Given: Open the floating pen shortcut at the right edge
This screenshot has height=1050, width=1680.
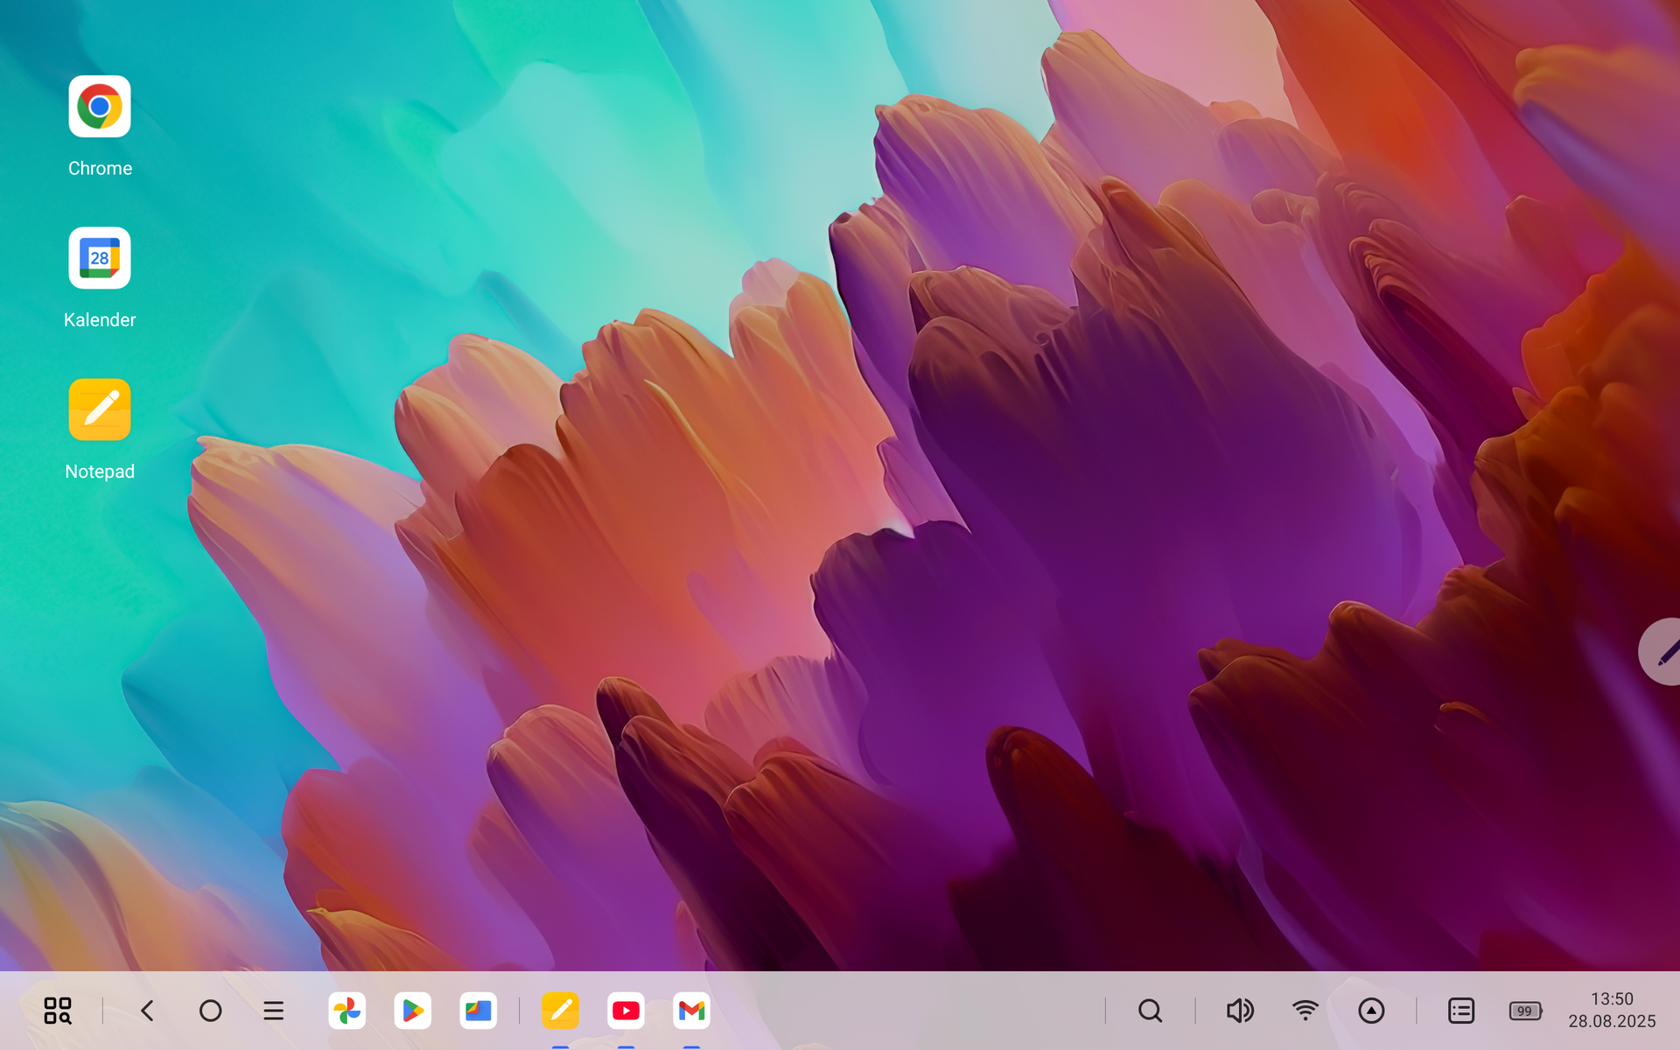Looking at the screenshot, I should pyautogui.click(x=1662, y=652).
